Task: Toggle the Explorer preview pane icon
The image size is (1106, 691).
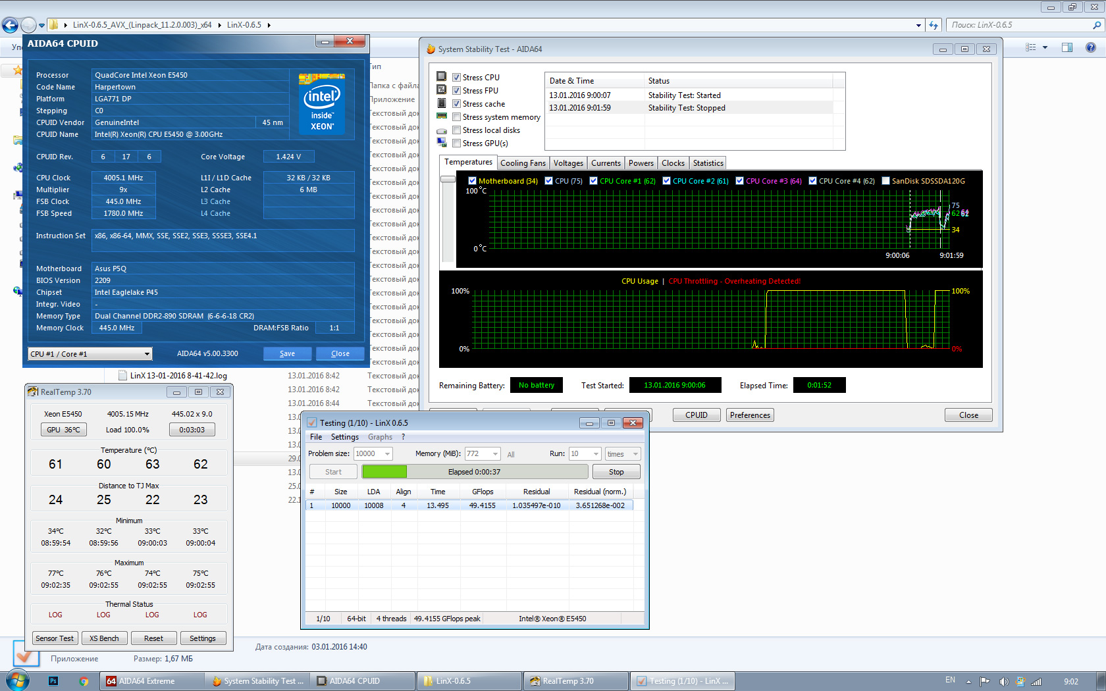Action: [x=1067, y=47]
